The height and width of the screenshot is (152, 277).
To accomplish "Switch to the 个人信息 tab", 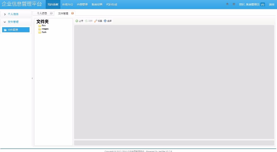I will (42, 14).
